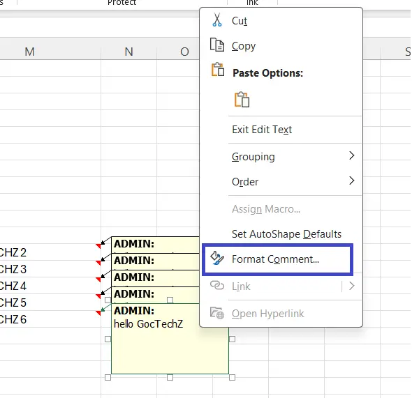412x398 pixels.
Task: Click the 'hello GocTechZ' comment text
Action: pos(149,324)
